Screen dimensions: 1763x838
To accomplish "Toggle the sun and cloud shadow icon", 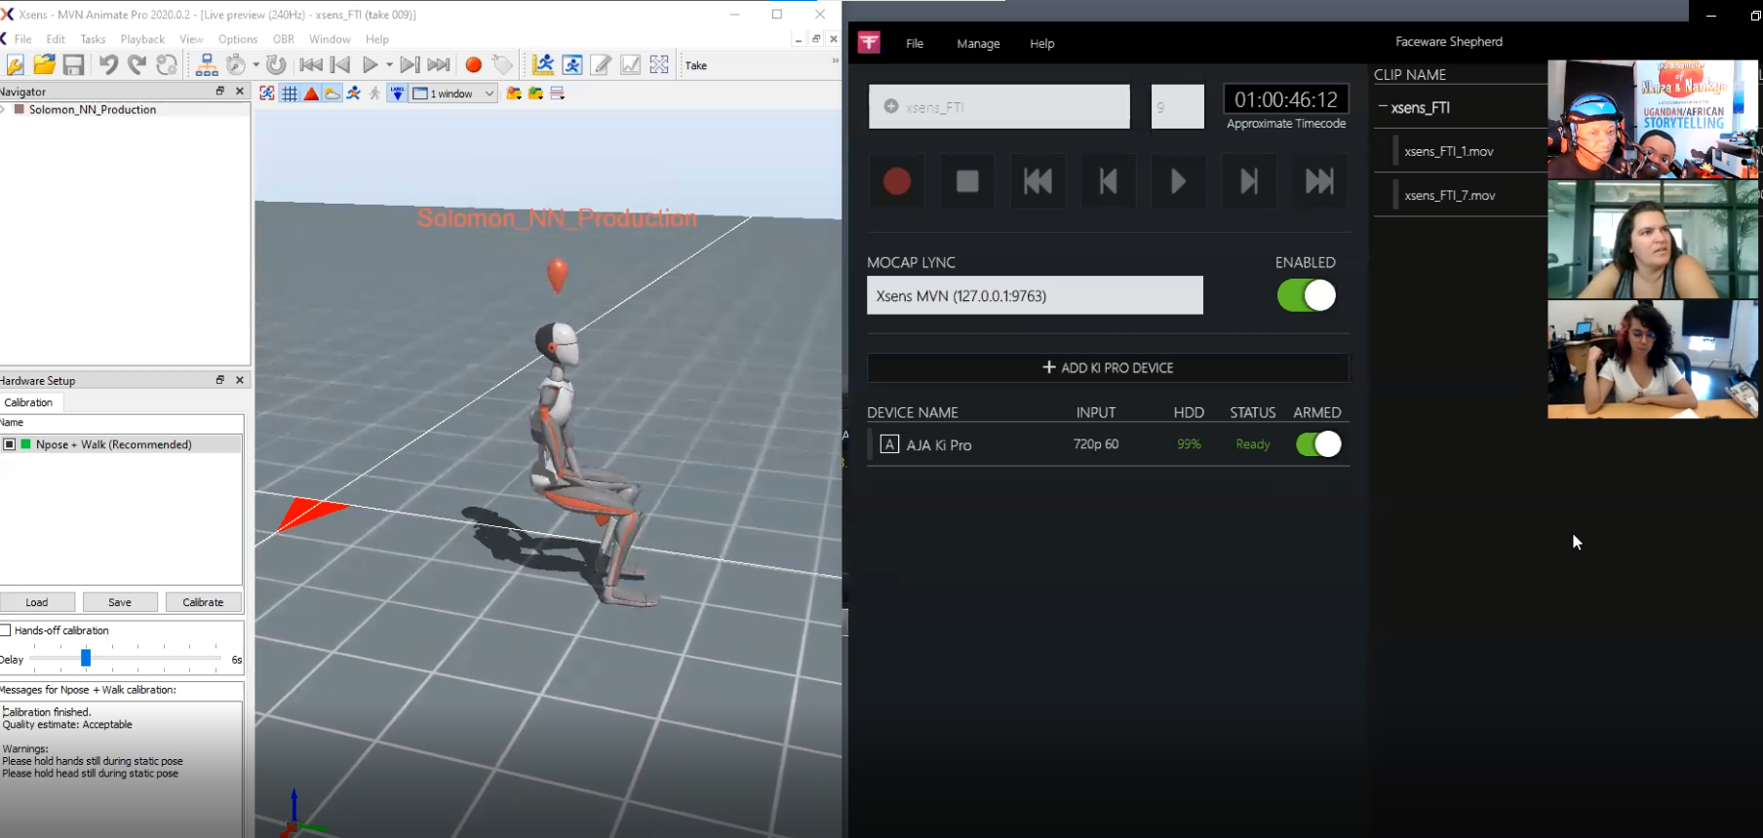I will (333, 94).
